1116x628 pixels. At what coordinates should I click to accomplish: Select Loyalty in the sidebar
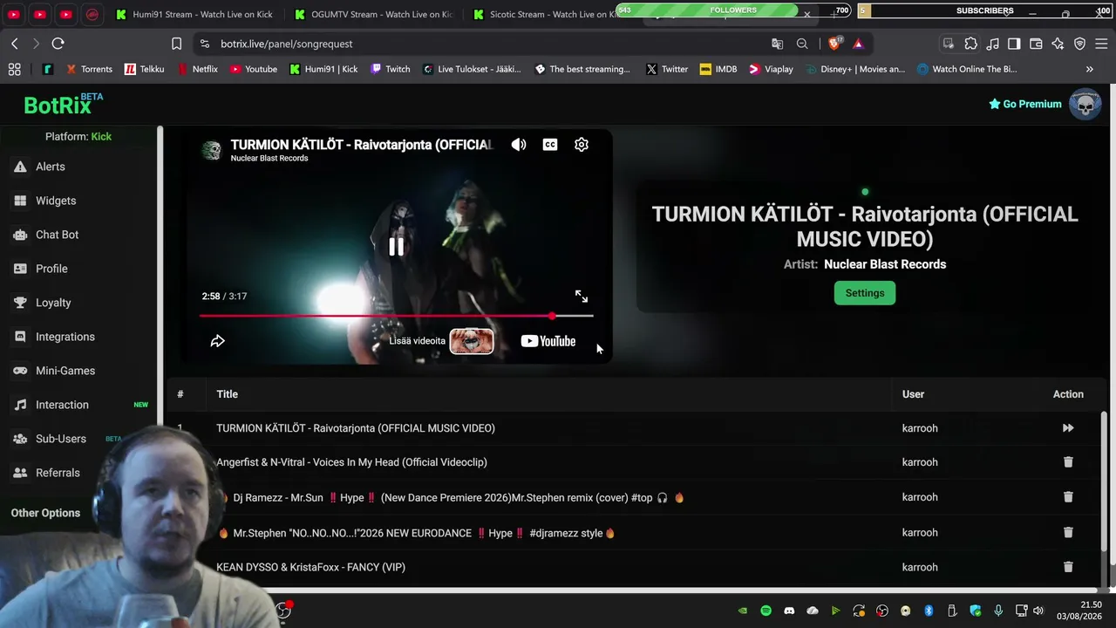(53, 303)
